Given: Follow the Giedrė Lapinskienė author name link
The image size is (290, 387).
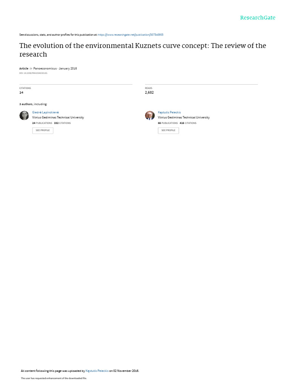Looking at the screenshot, I should click(x=45, y=112).
